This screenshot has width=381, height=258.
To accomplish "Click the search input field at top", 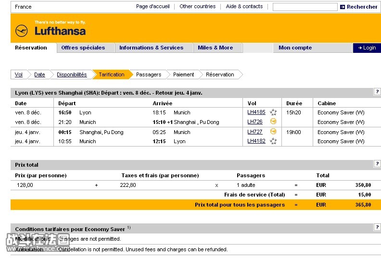I will pos(305,7).
